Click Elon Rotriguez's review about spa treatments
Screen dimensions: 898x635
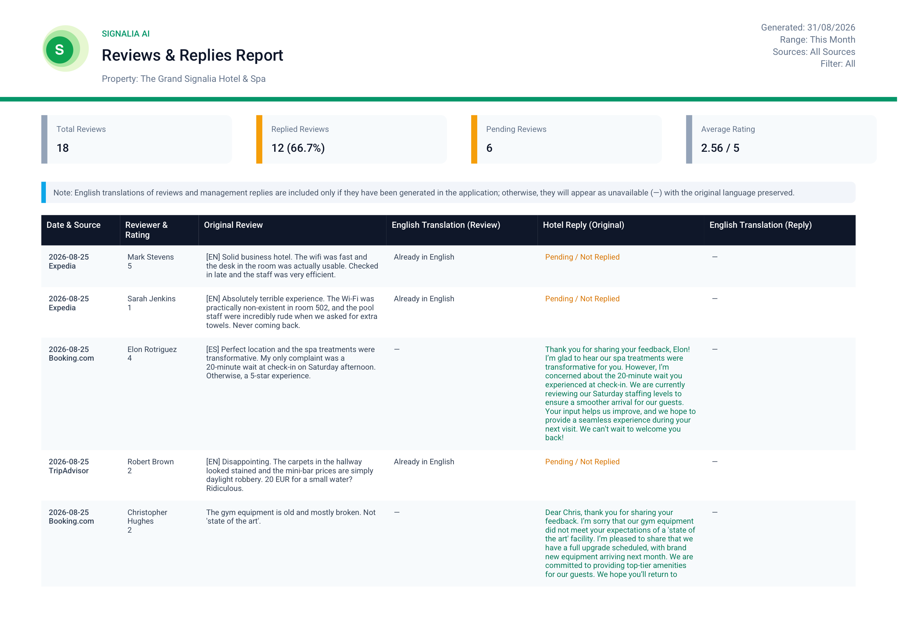click(291, 362)
